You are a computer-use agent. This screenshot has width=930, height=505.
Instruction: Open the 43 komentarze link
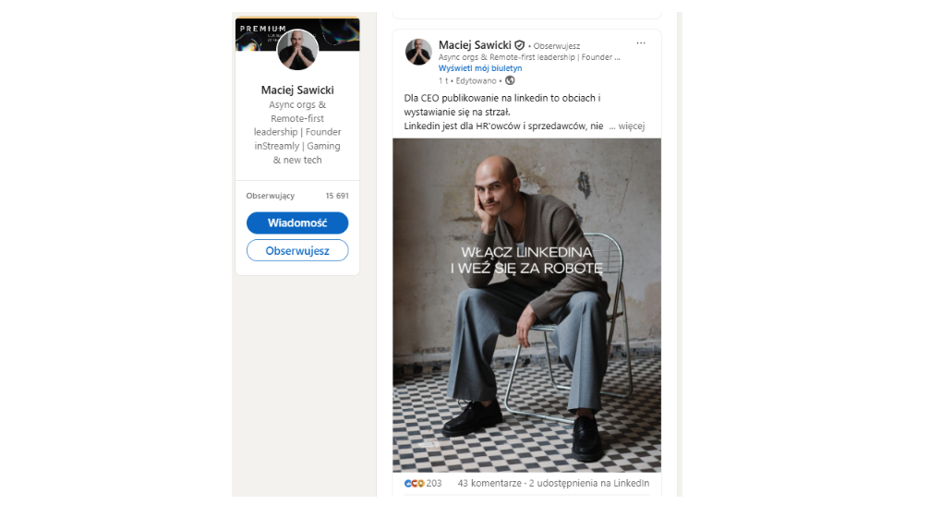point(489,483)
